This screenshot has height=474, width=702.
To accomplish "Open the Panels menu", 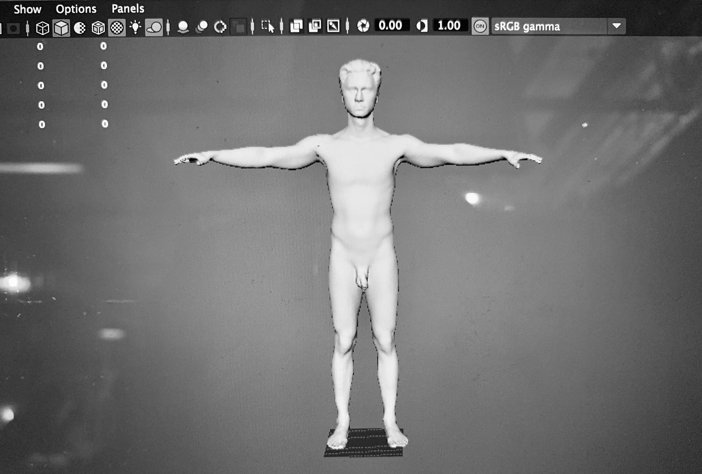I will coord(128,9).
